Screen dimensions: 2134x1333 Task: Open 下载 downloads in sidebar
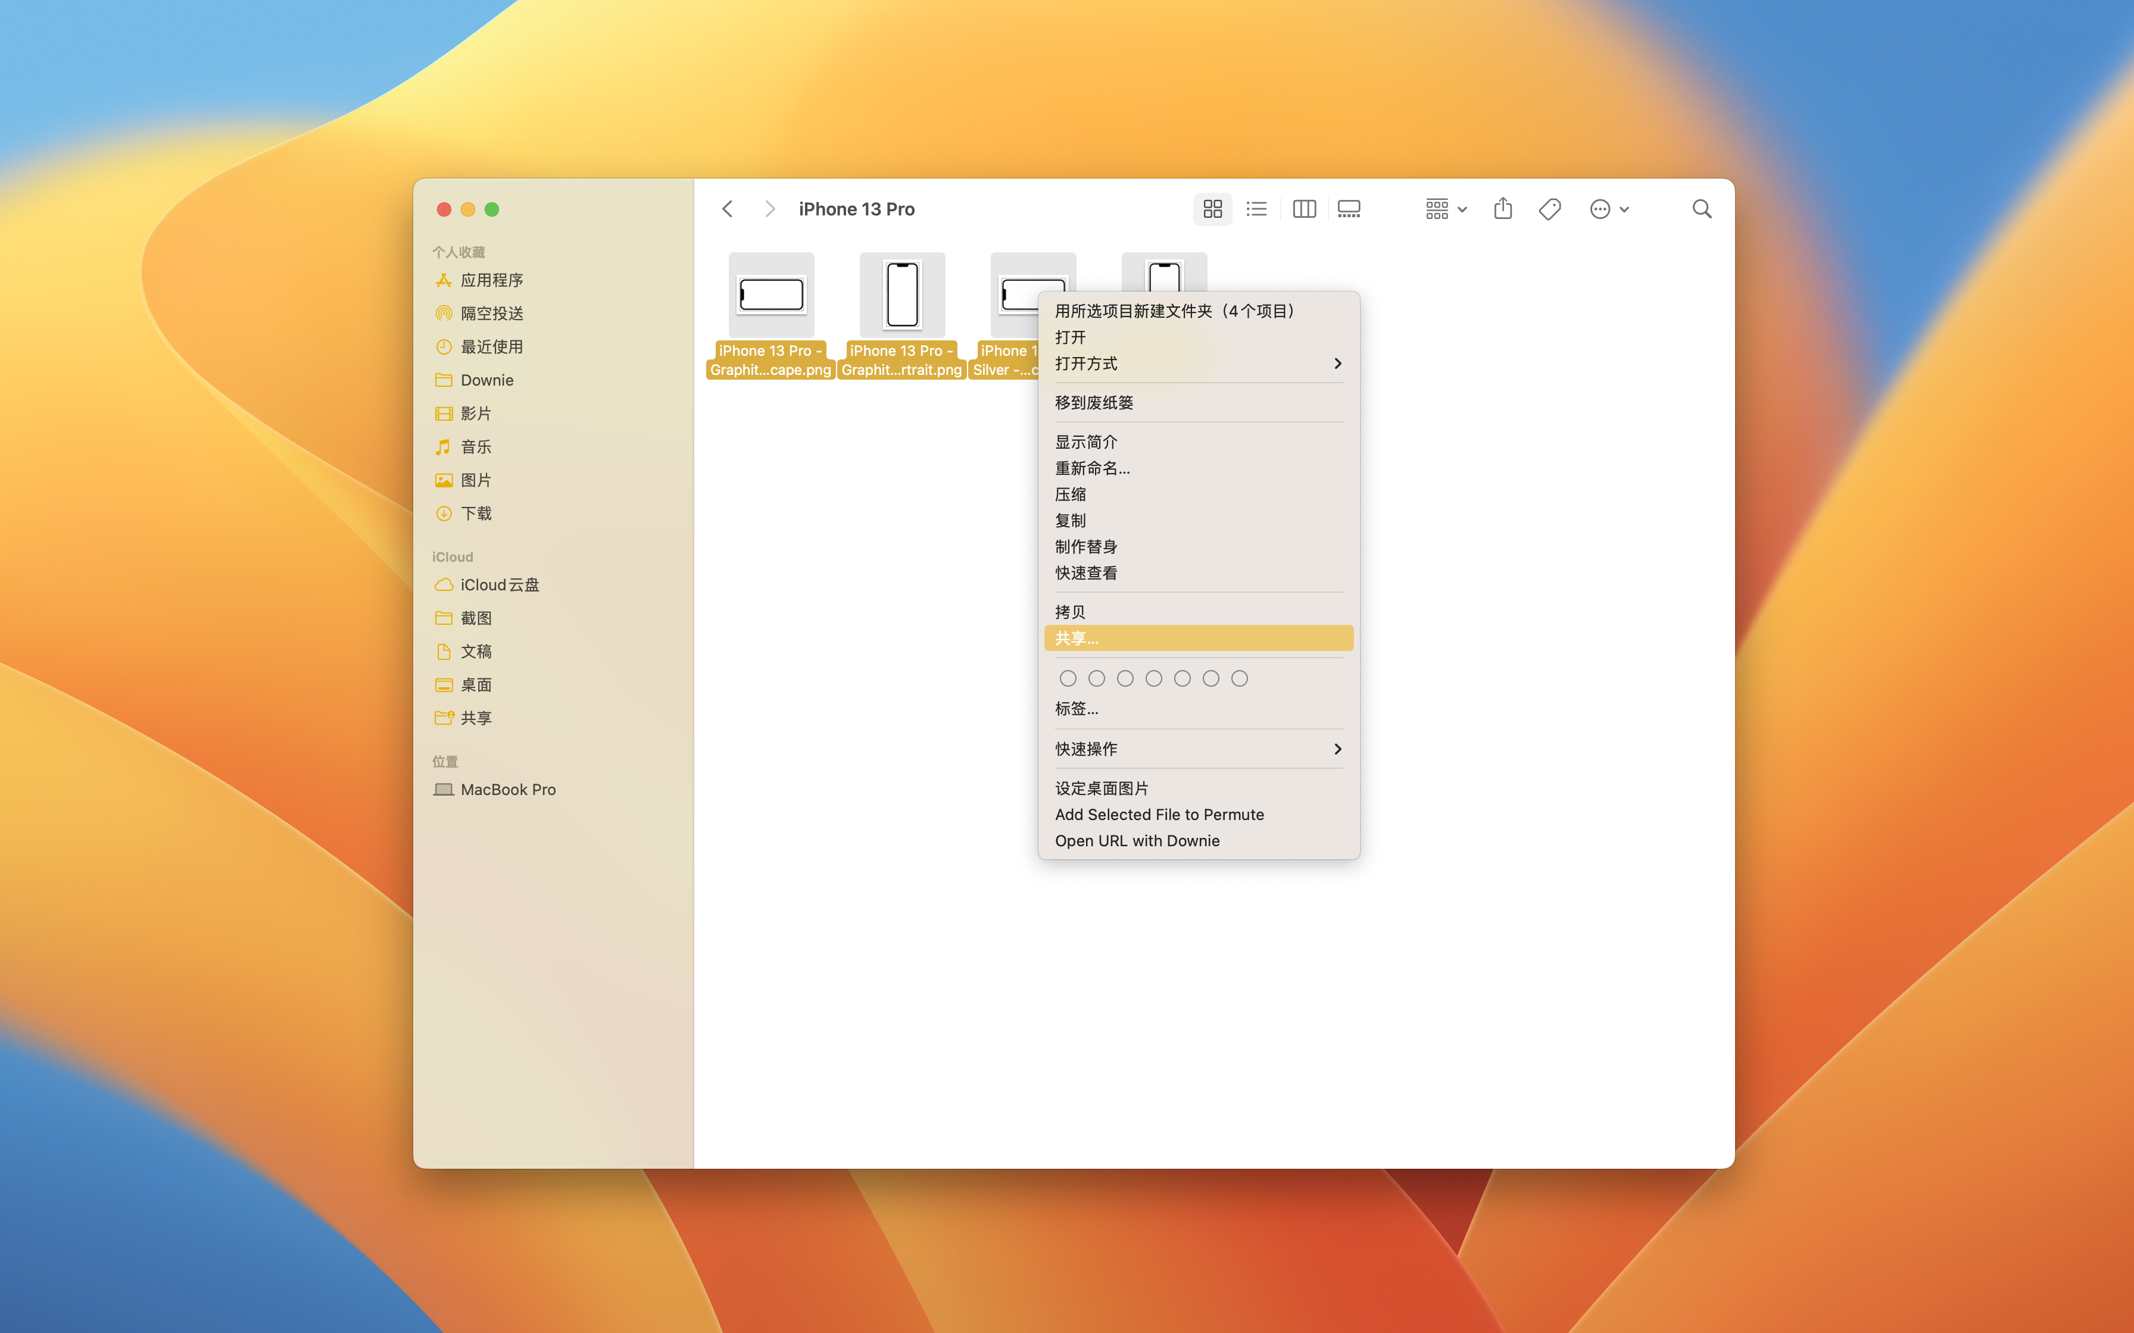click(554, 513)
